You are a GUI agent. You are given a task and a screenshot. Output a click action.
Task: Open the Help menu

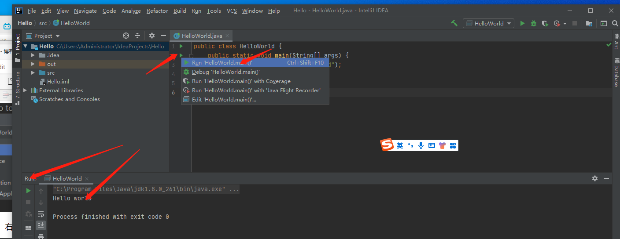274,11
